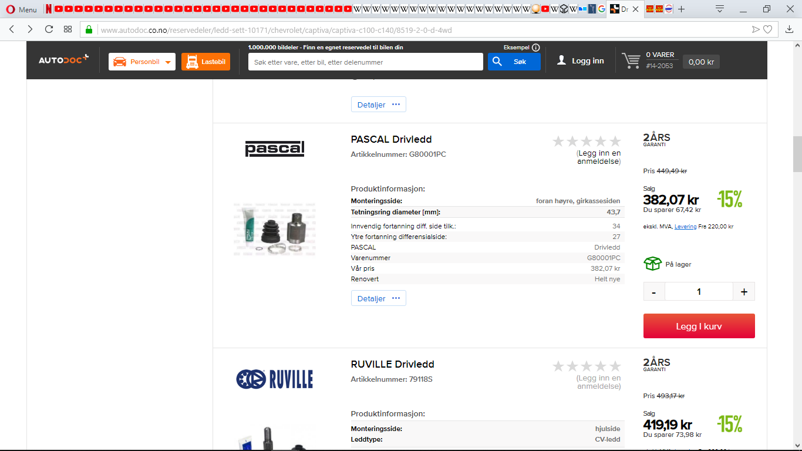Open Logg inn user login

580,60
